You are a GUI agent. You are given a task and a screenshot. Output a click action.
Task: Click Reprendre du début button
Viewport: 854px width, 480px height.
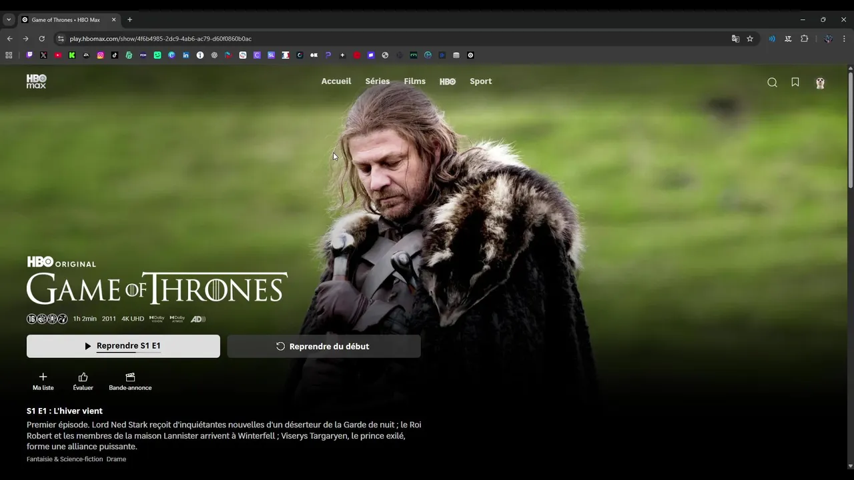click(324, 346)
